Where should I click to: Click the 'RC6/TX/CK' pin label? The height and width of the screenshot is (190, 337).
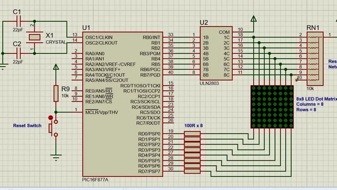click(x=148, y=118)
